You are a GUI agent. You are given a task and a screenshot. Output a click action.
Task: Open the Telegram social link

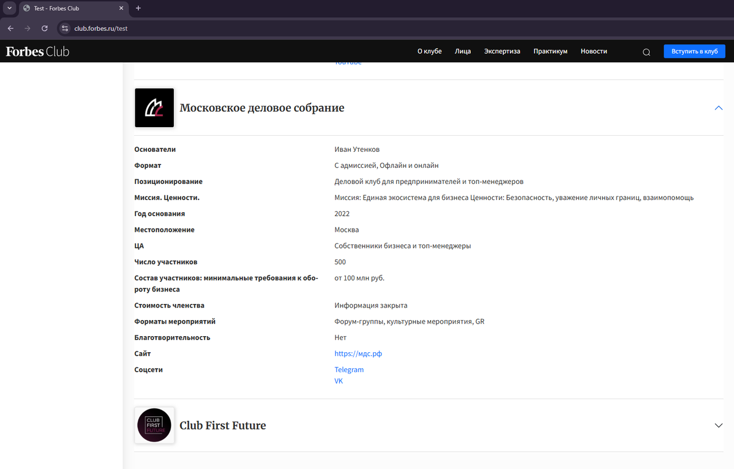tap(349, 369)
